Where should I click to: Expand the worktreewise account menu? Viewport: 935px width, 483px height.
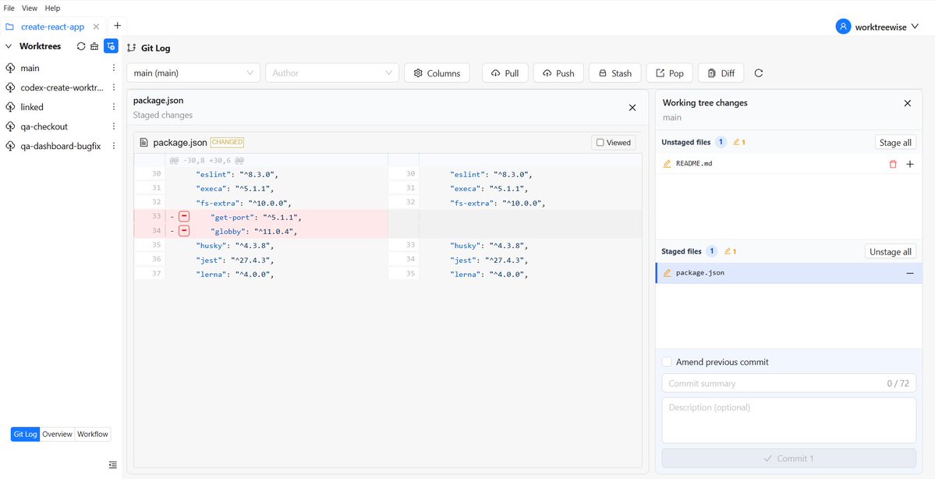(x=915, y=27)
